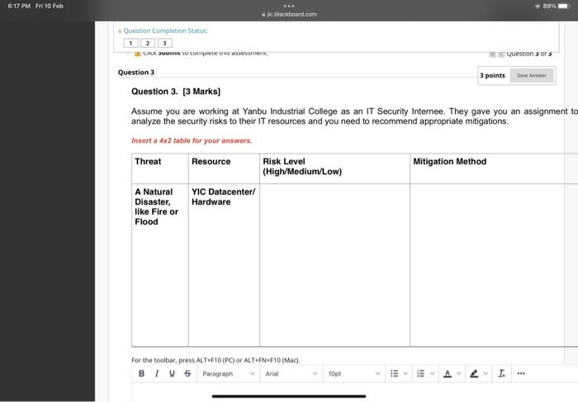Select the 'Threat' column header
The image size is (578, 402).
tap(148, 162)
